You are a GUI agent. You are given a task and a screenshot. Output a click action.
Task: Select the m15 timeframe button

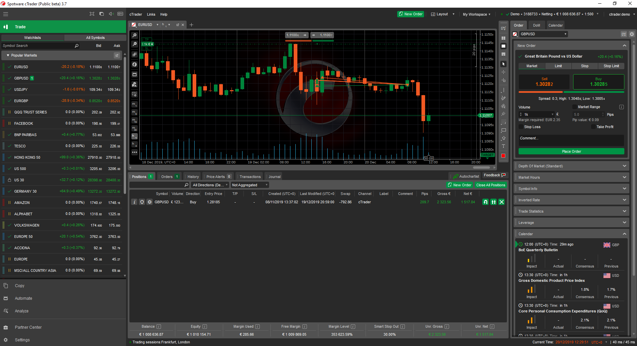tap(134, 120)
